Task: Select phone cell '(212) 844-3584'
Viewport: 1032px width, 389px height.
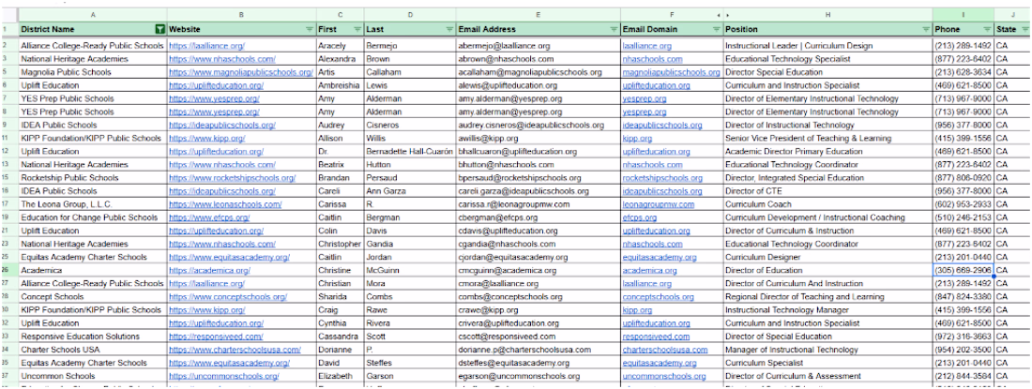Action: [x=963, y=376]
